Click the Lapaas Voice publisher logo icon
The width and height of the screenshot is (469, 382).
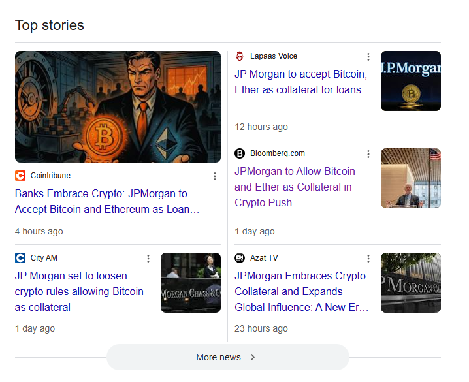240,56
